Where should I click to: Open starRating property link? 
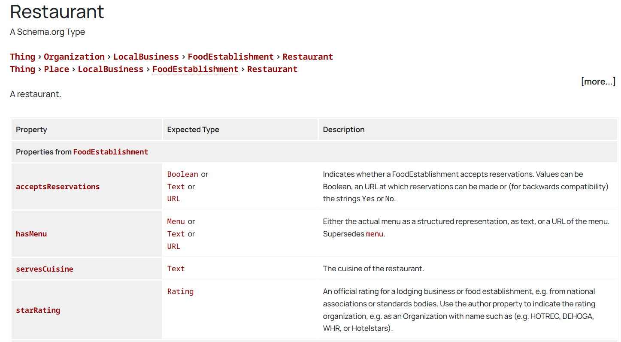pos(38,310)
